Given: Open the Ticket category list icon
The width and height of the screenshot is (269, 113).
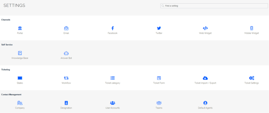Looking at the screenshot, I should [112, 78].
